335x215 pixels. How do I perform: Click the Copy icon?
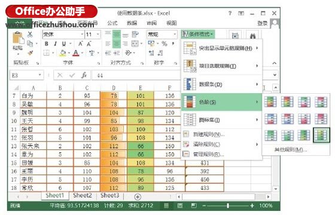click(x=30, y=44)
